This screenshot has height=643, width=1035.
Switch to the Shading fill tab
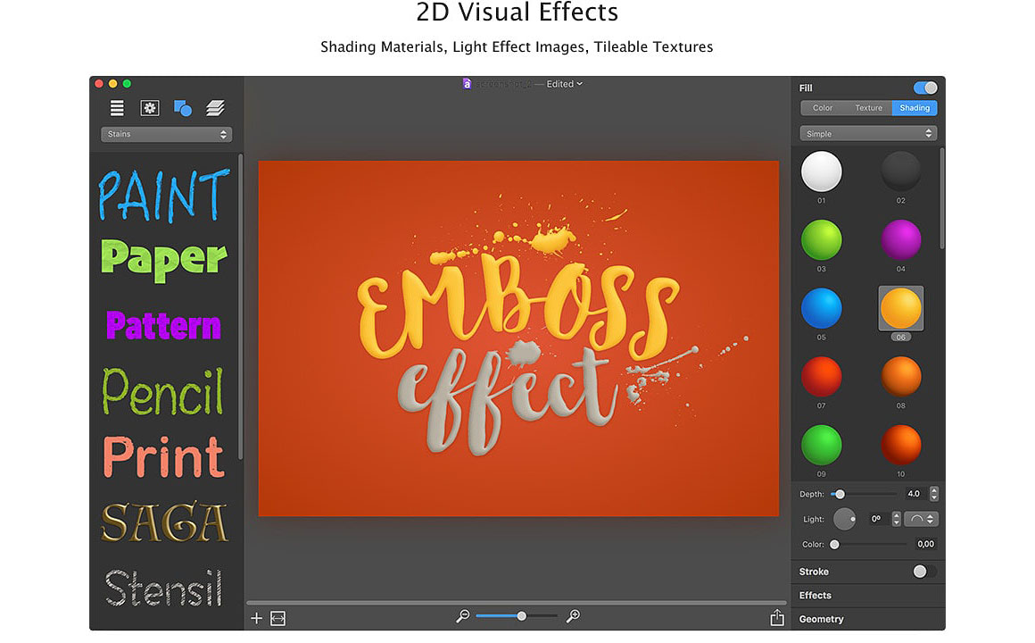915,108
